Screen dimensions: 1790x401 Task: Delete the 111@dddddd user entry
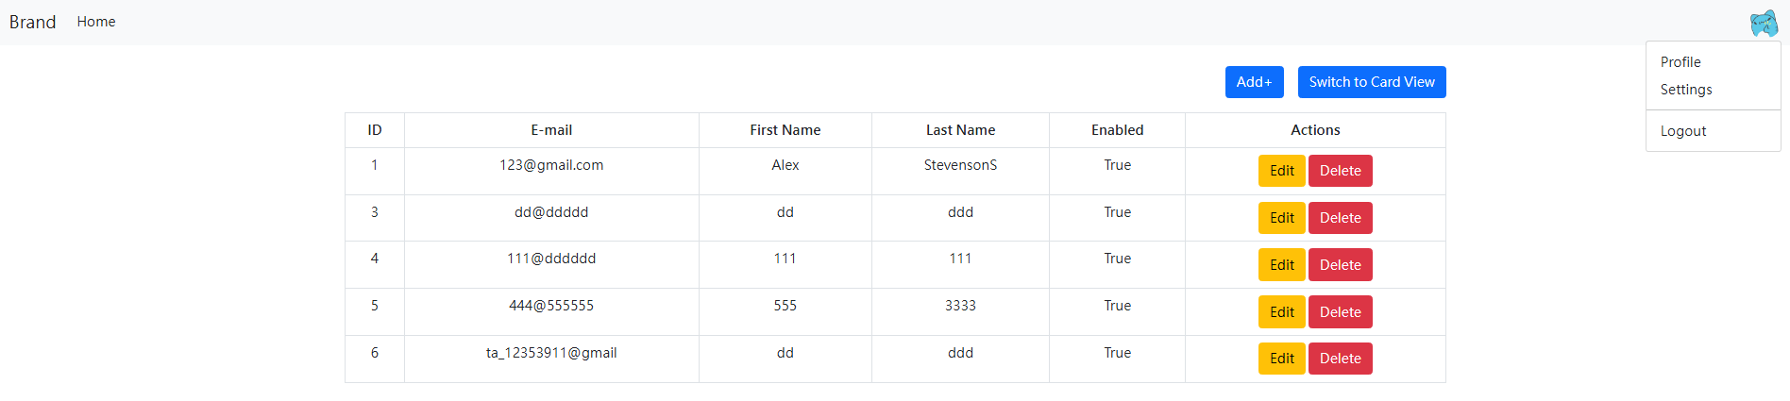1340,265
